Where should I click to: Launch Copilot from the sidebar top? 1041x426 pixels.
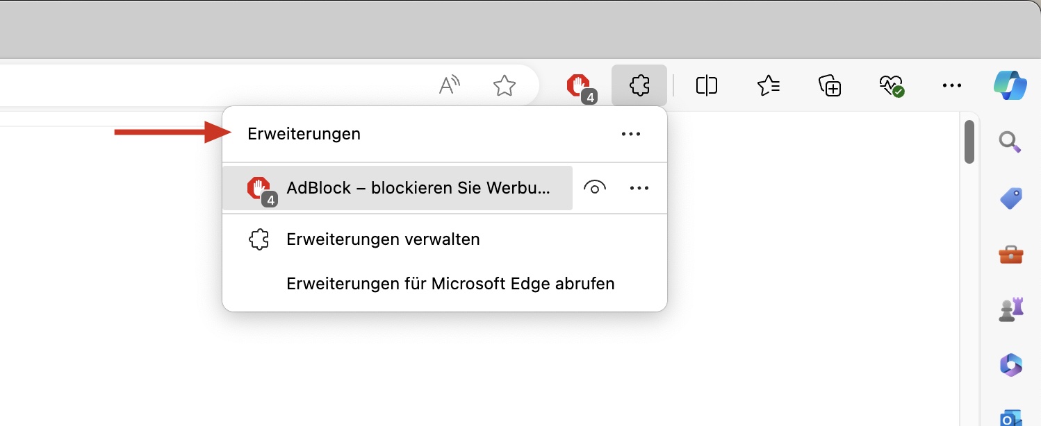click(x=1010, y=85)
